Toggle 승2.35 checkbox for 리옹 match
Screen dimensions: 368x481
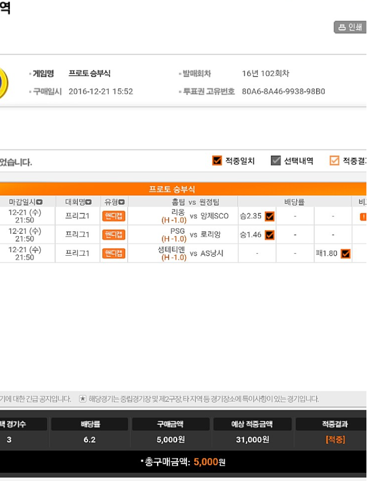point(270,216)
